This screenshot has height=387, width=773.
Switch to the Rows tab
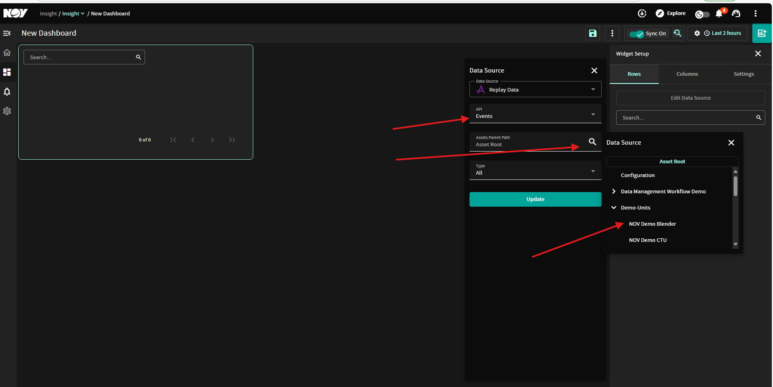click(634, 74)
